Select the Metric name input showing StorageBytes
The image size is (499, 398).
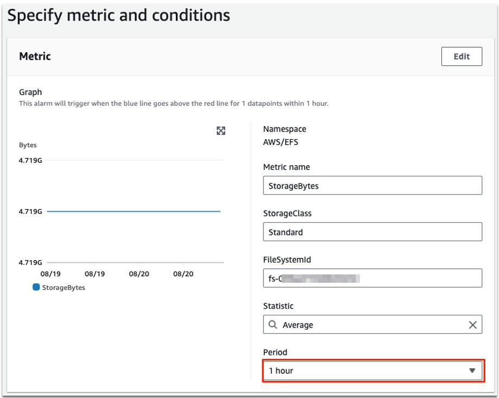click(372, 185)
